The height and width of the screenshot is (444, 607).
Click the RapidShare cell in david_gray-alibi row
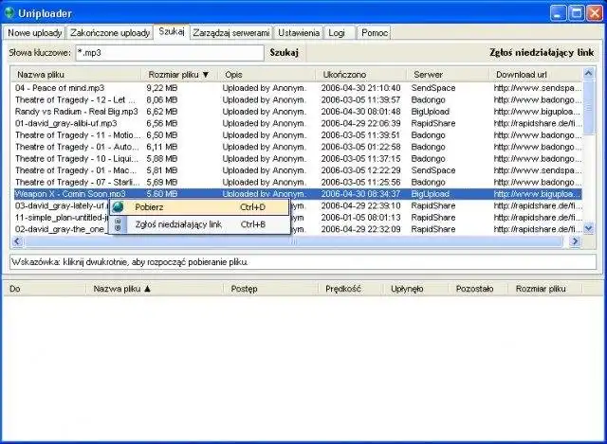coord(433,123)
